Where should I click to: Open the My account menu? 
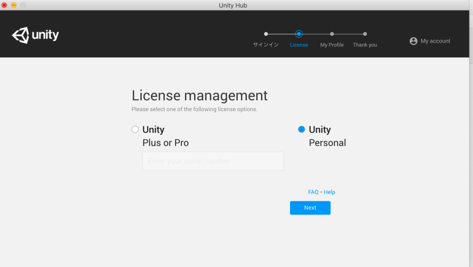(435, 41)
